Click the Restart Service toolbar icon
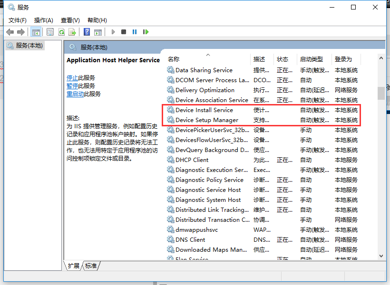 coord(146,32)
